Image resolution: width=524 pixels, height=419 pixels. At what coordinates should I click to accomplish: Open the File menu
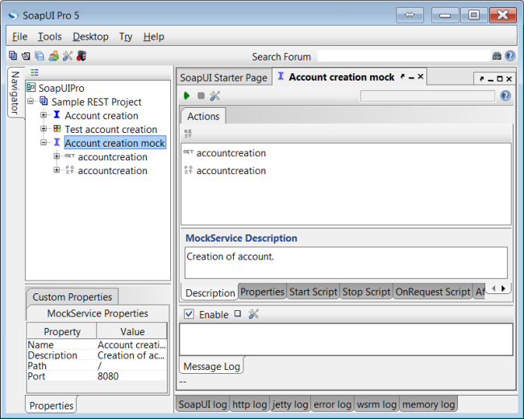click(19, 36)
